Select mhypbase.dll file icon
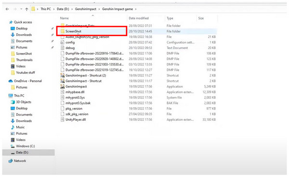The height and width of the screenshot is (177, 289). click(x=63, y=92)
